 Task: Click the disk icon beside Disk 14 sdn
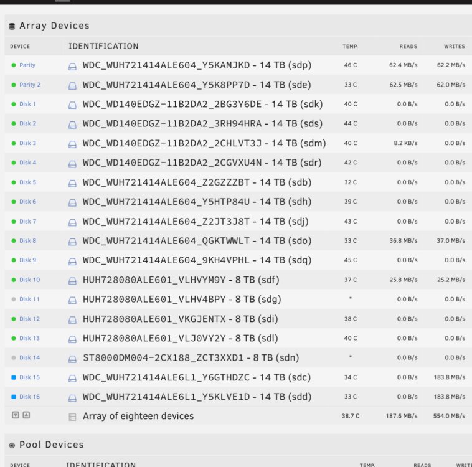72,359
